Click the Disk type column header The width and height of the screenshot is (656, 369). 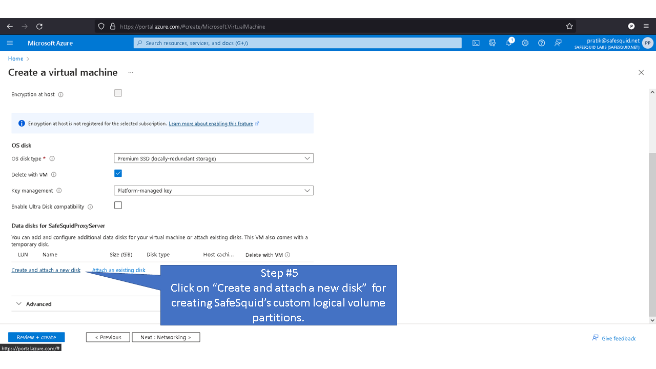(x=158, y=255)
